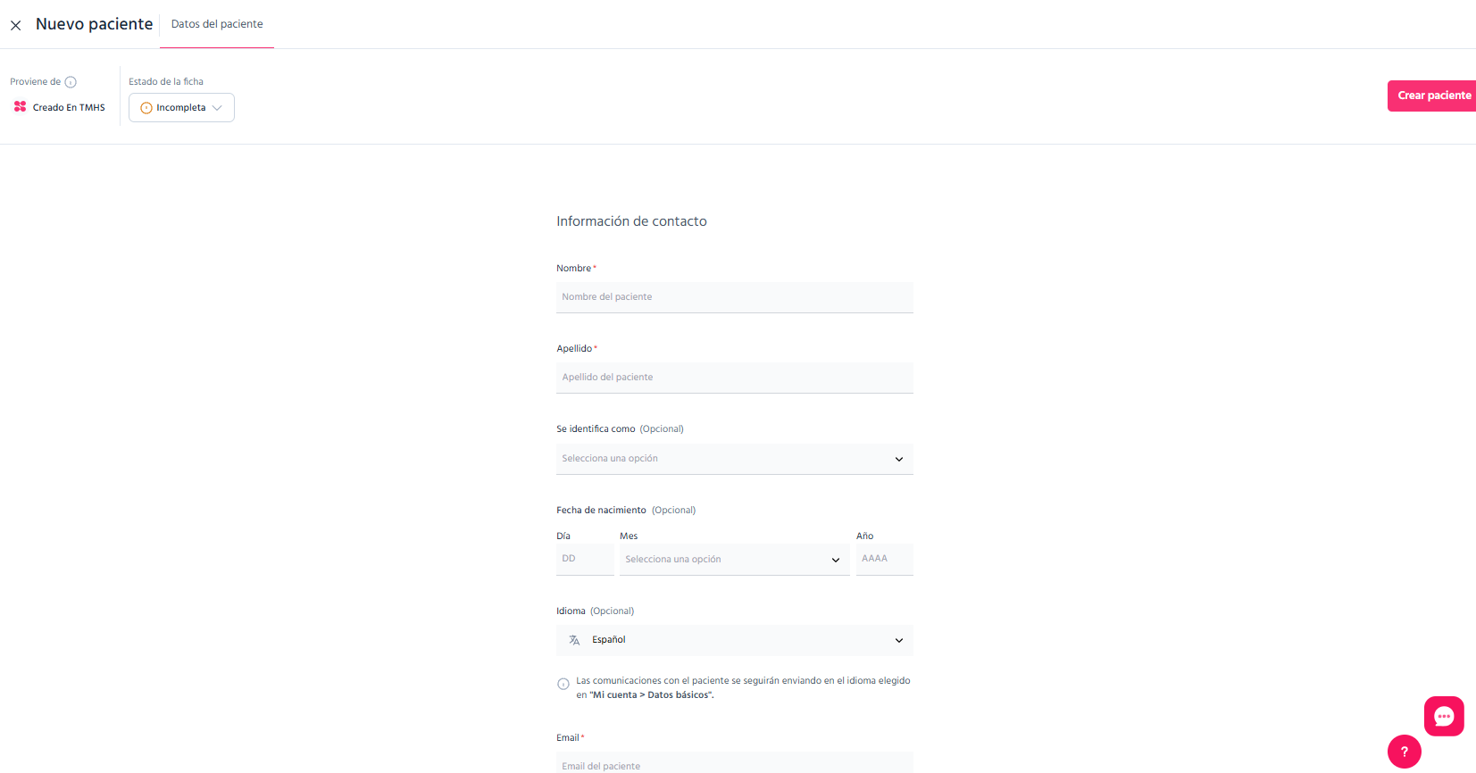Close the Nuevo paciente form
The height and width of the screenshot is (773, 1476).
pyautogui.click(x=16, y=25)
